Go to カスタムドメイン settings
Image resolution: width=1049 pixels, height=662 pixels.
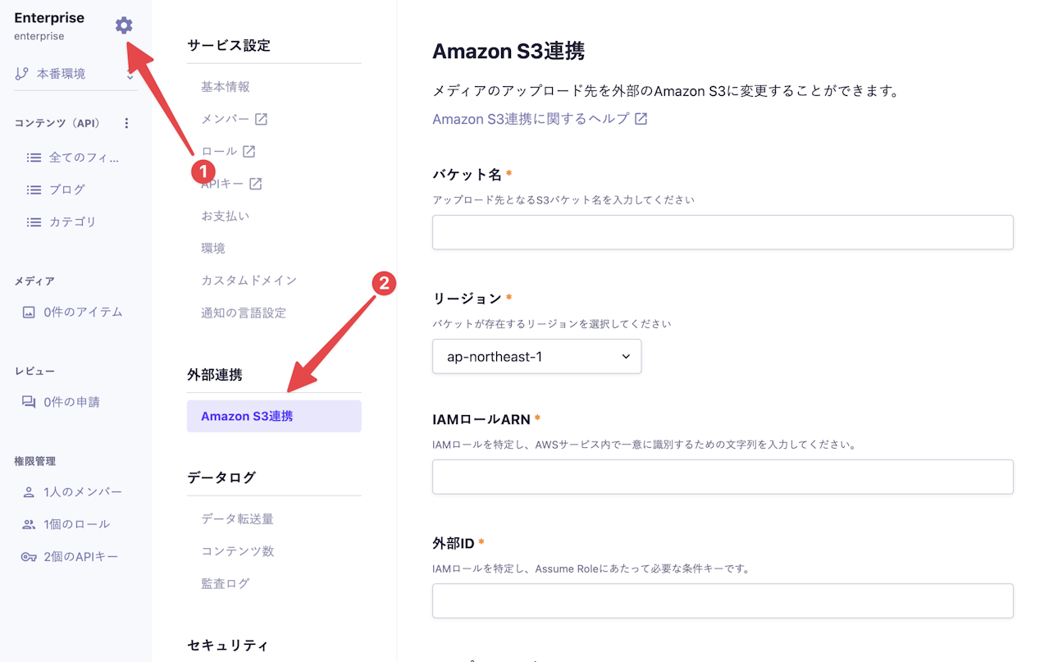(249, 281)
